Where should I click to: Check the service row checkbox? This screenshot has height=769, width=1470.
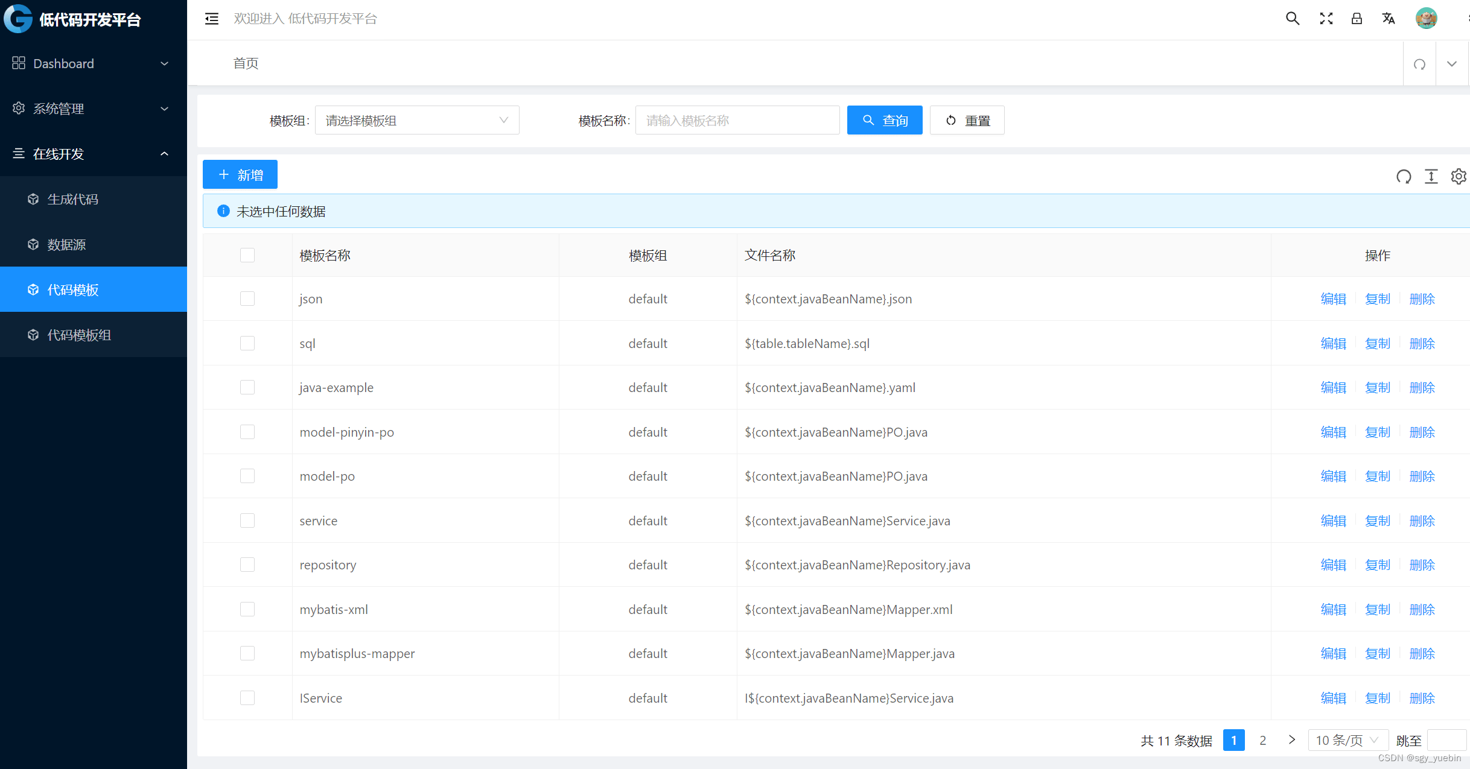[247, 521]
